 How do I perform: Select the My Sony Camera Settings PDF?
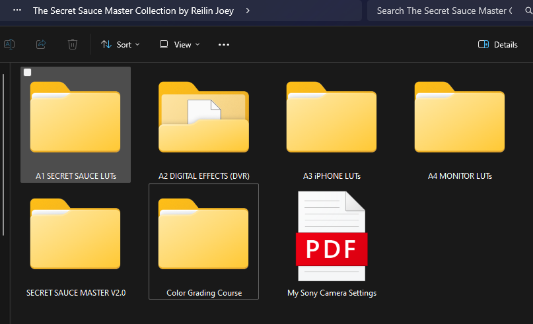[x=332, y=236]
